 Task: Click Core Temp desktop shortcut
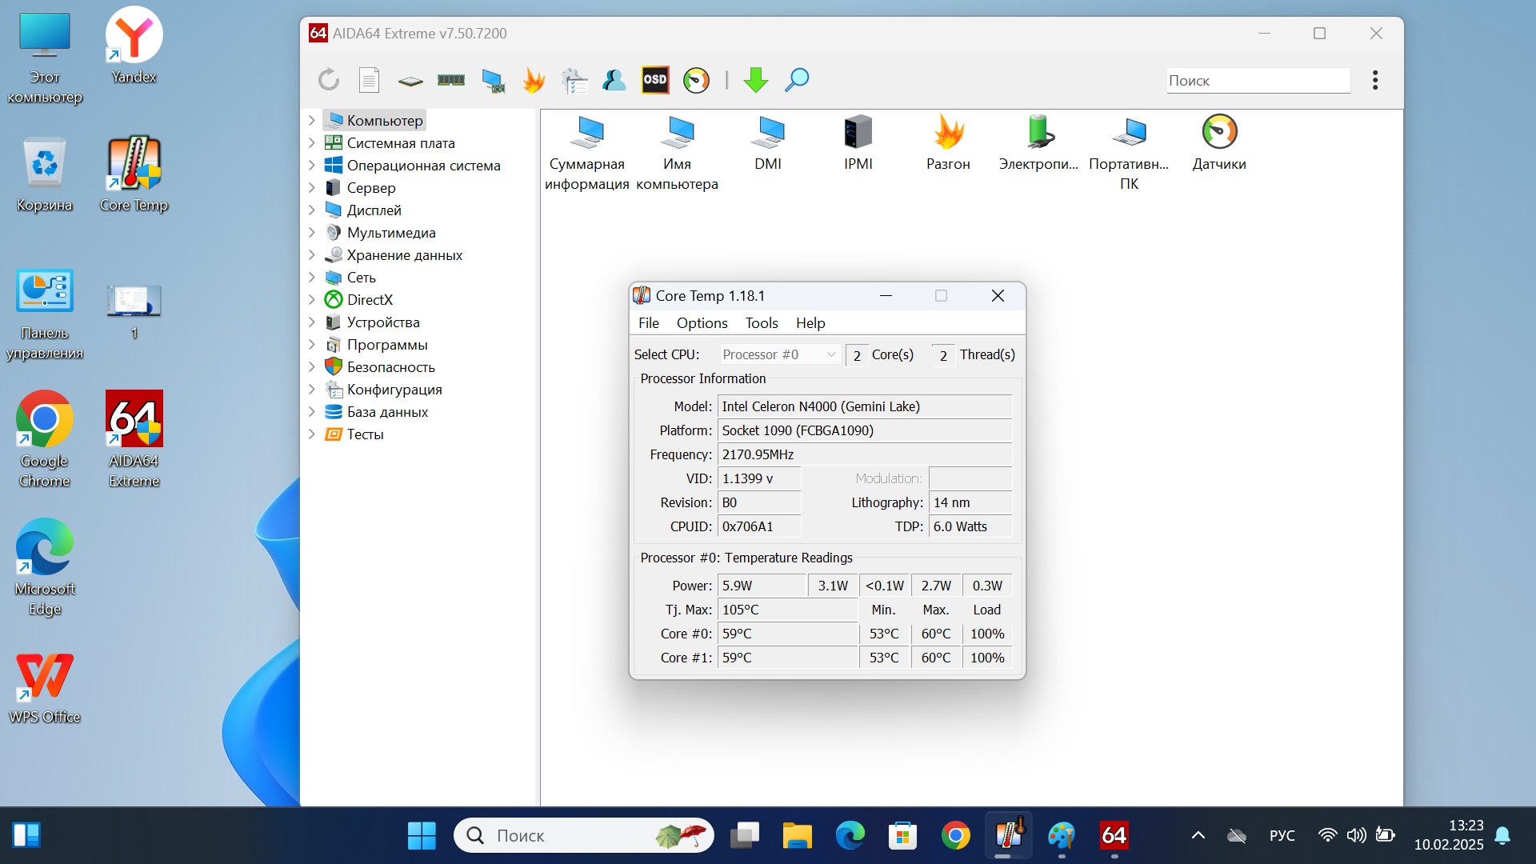click(x=134, y=174)
